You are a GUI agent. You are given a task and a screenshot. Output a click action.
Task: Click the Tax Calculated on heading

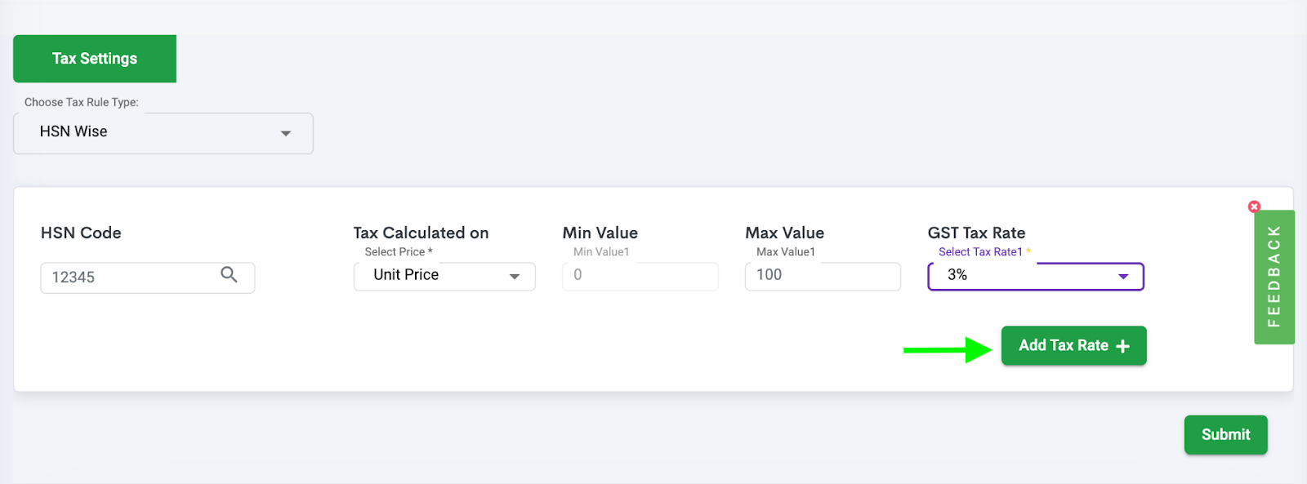point(421,233)
